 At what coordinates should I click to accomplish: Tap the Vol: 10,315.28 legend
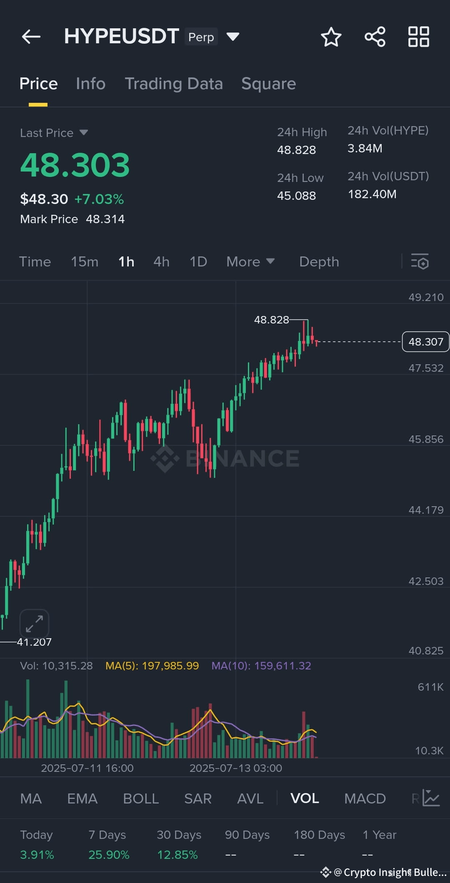56,666
